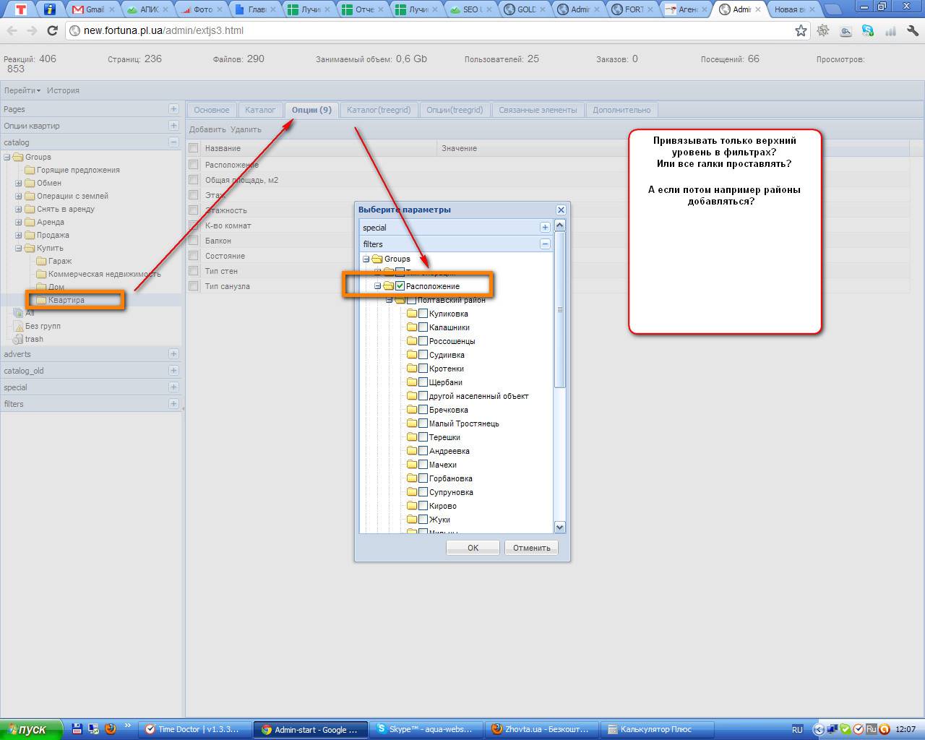Viewport: 925px width, 740px height.
Task: Click the trash folder icon in tree
Action: 18,339
